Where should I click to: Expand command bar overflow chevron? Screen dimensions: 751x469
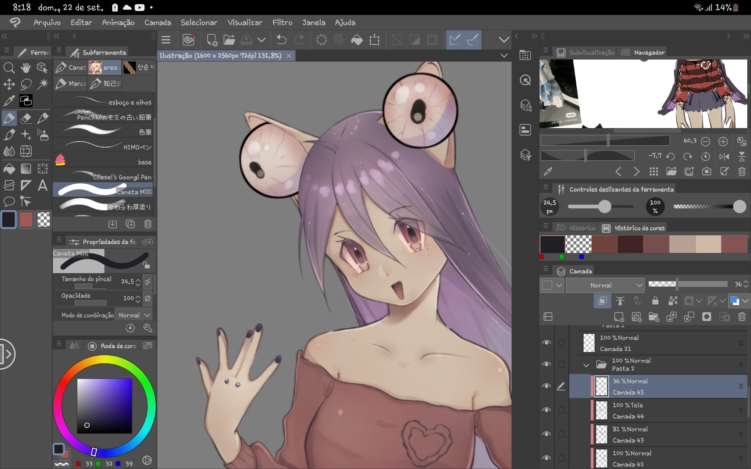pos(504,40)
